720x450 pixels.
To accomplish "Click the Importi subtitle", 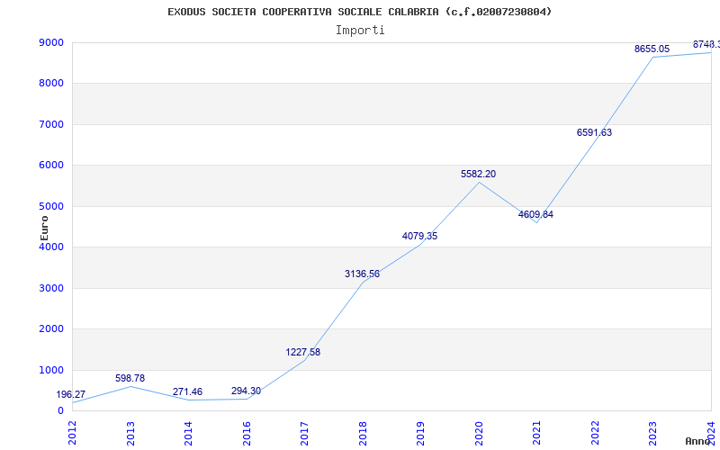I will click(x=360, y=31).
